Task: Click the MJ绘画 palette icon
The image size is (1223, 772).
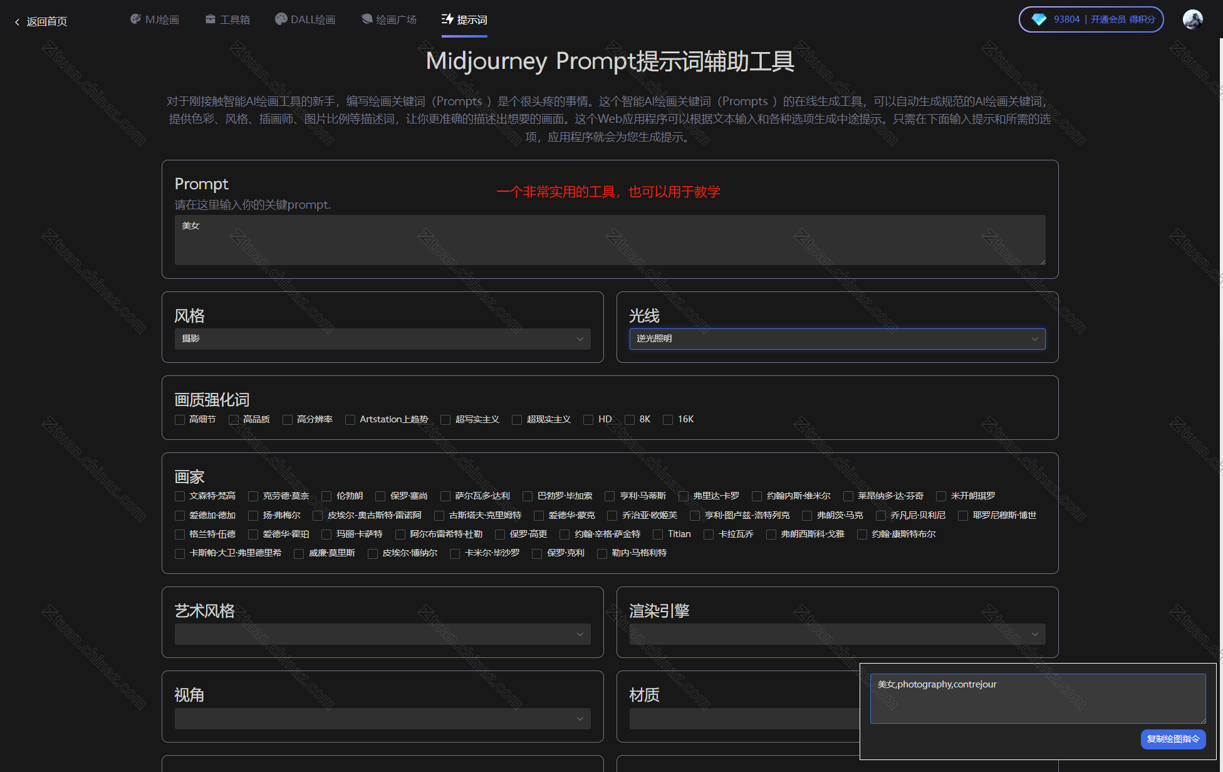Action: [x=135, y=19]
